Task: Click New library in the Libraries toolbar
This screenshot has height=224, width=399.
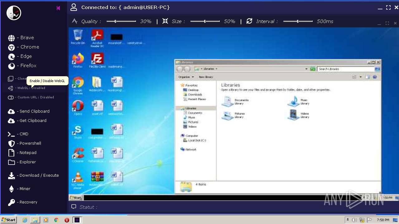Action: tap(206, 77)
